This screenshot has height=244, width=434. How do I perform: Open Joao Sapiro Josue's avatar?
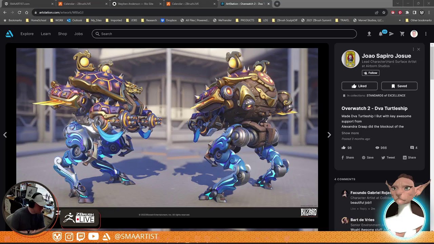pos(350,59)
